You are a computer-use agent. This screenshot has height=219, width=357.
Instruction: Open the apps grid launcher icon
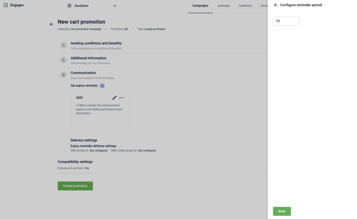[5, 5]
